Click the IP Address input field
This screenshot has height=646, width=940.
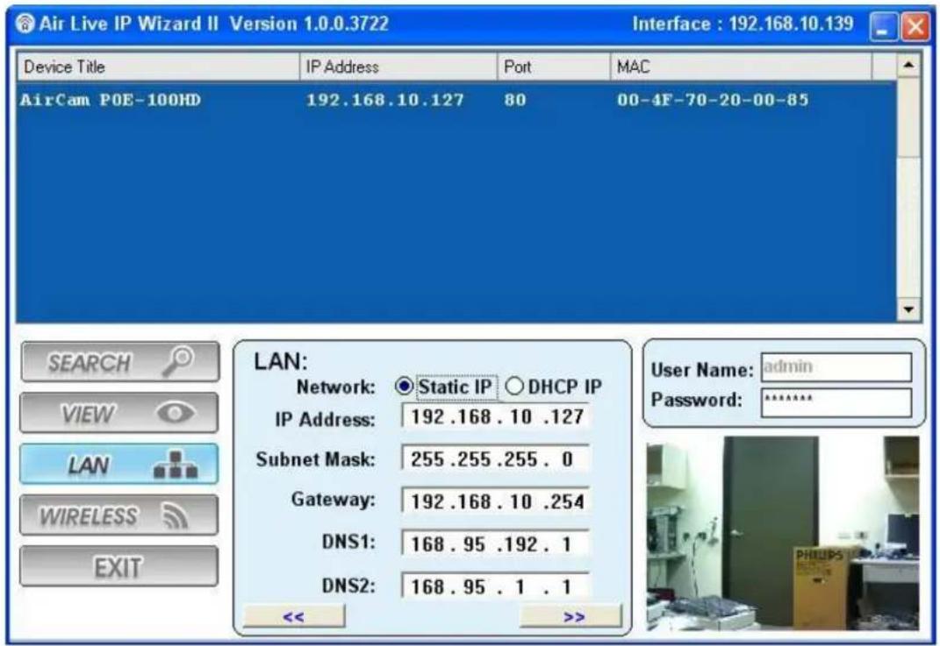click(x=495, y=416)
